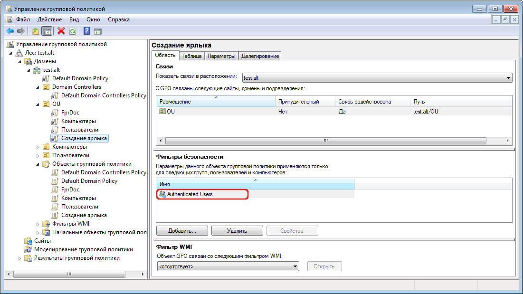Expand the Фильтры WMI node
The image size is (523, 294).
[x=38, y=224]
